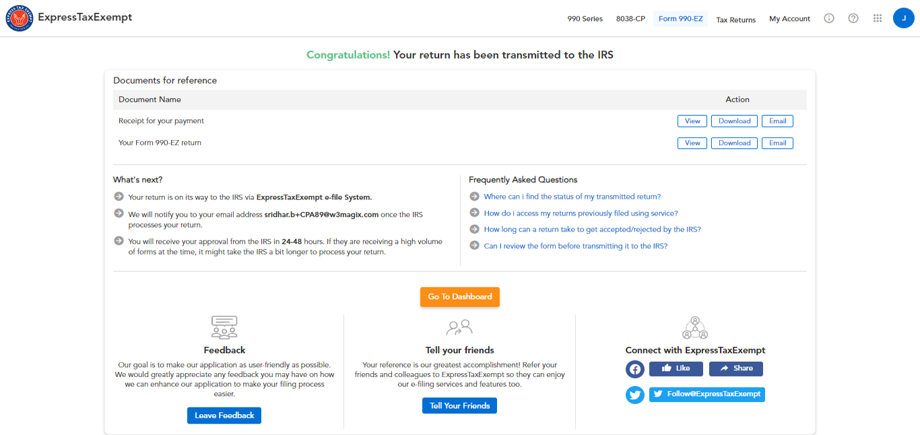Open the transmitted return status FAQ link

click(572, 197)
